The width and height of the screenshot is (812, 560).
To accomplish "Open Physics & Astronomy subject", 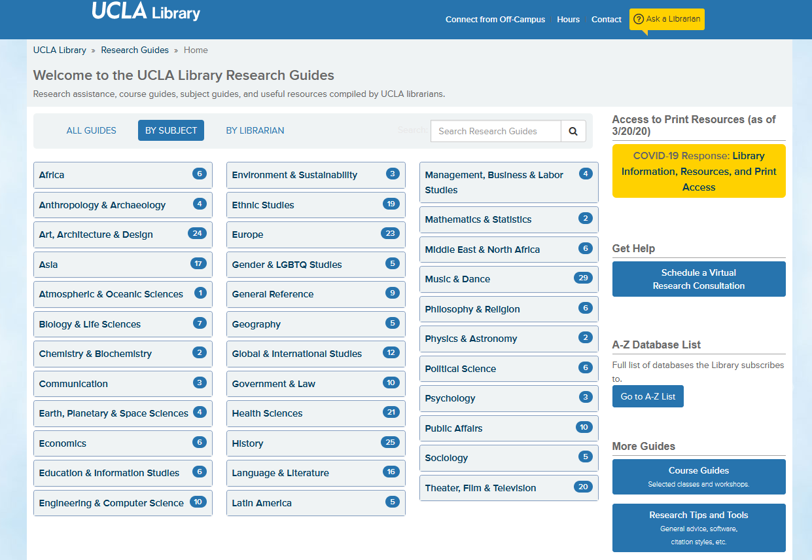I will click(x=509, y=339).
